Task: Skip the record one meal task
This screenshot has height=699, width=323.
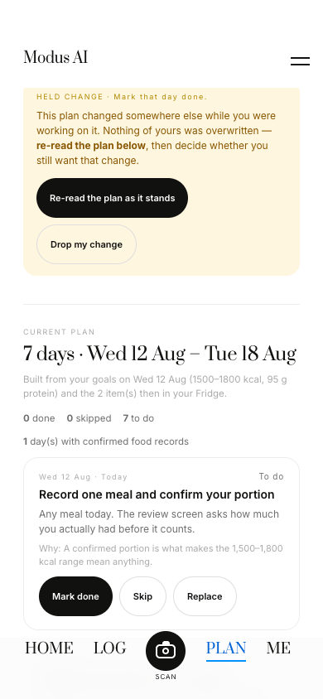Action: coord(142,596)
